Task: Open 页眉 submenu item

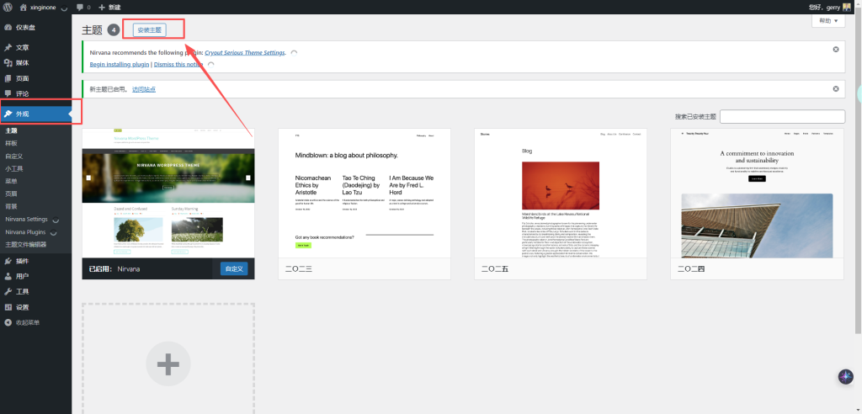Action: click(12, 194)
